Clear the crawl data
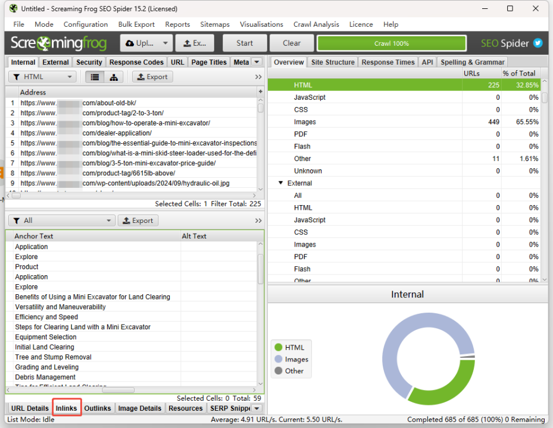Image resolution: width=553 pixels, height=428 pixels. tap(292, 43)
